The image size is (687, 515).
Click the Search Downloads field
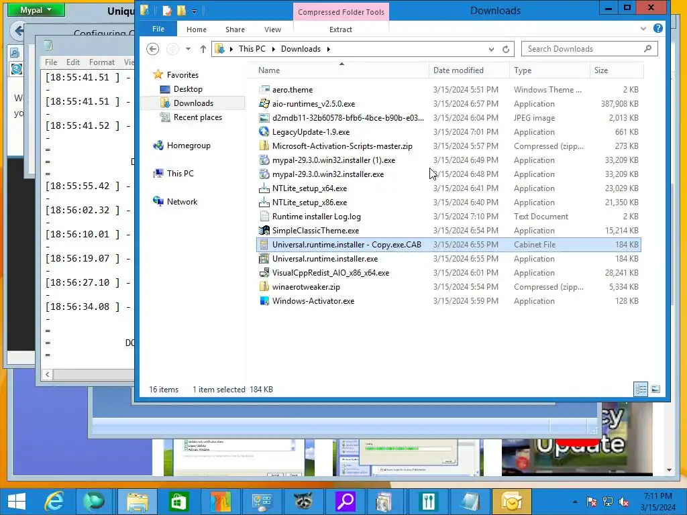(589, 48)
